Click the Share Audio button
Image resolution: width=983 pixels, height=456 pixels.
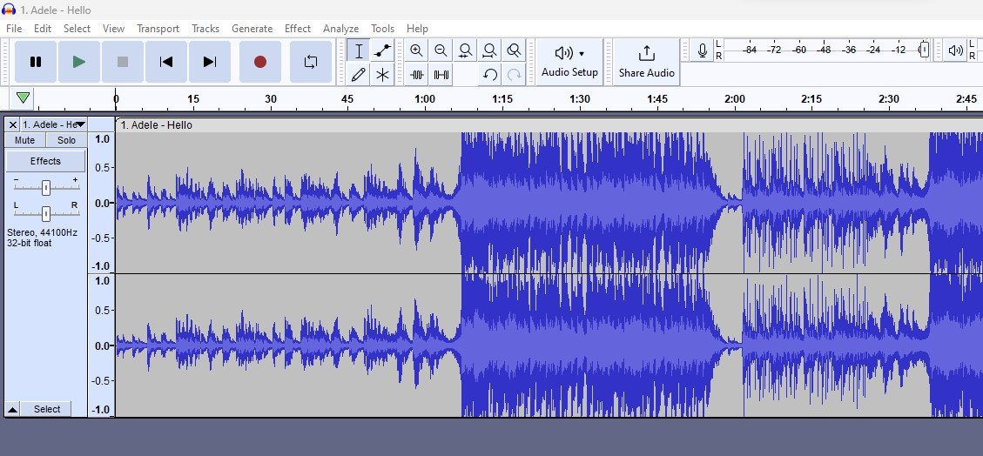[646, 62]
